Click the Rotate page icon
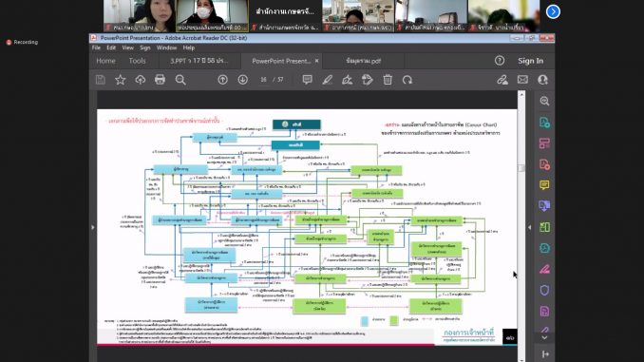This screenshot has width=644, height=362. [407, 80]
